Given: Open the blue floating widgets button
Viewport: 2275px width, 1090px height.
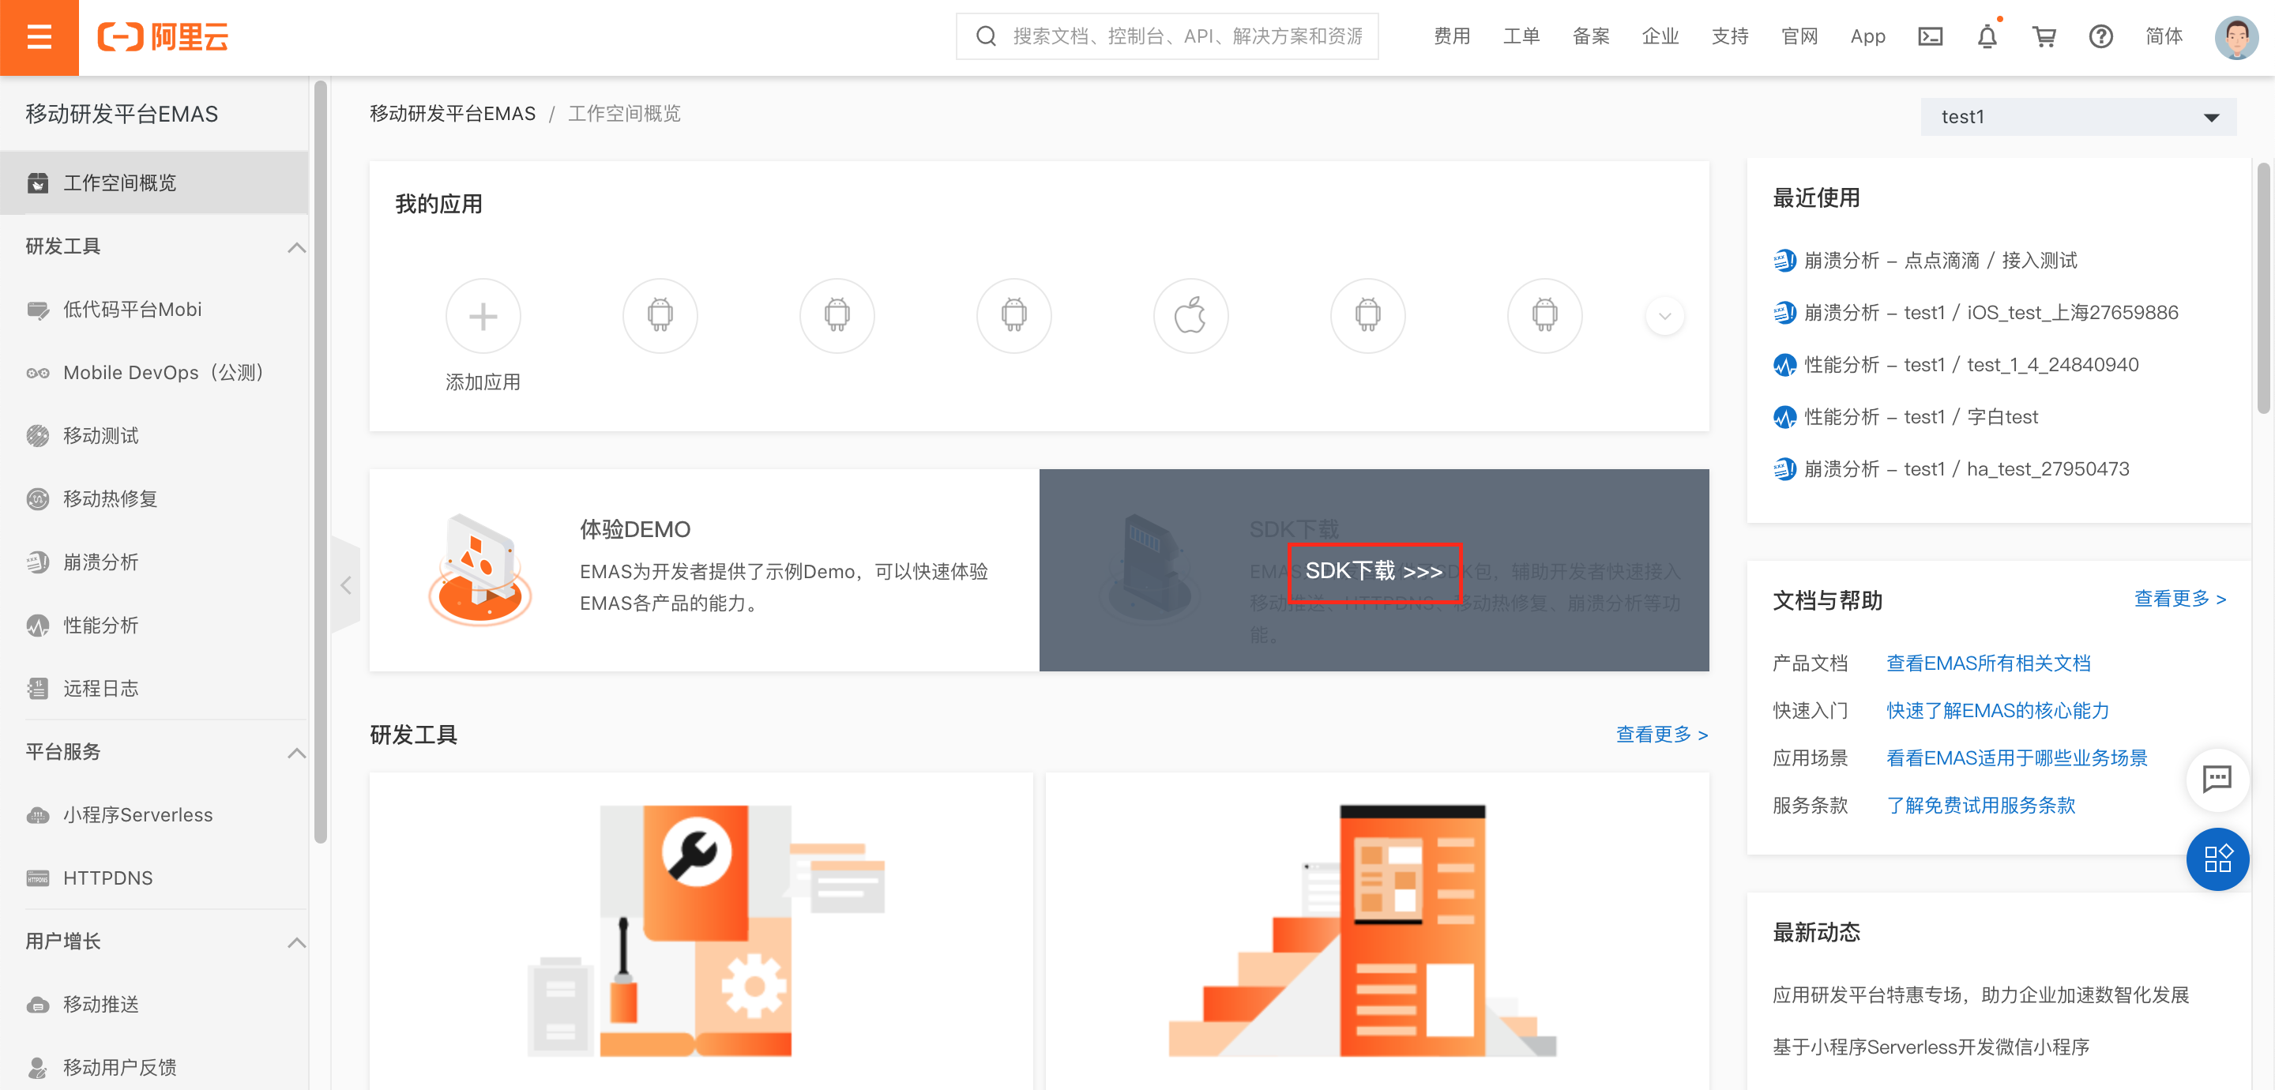Looking at the screenshot, I should pos(2217,859).
